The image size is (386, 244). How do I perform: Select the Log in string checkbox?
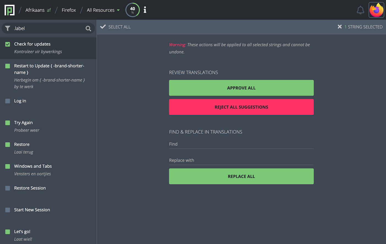click(x=8, y=101)
